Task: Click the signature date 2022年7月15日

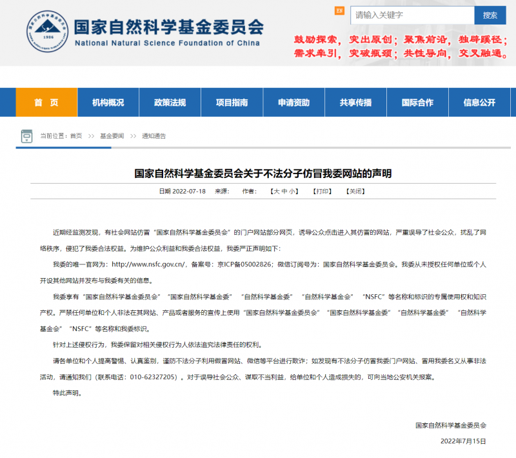Action: [x=463, y=441]
